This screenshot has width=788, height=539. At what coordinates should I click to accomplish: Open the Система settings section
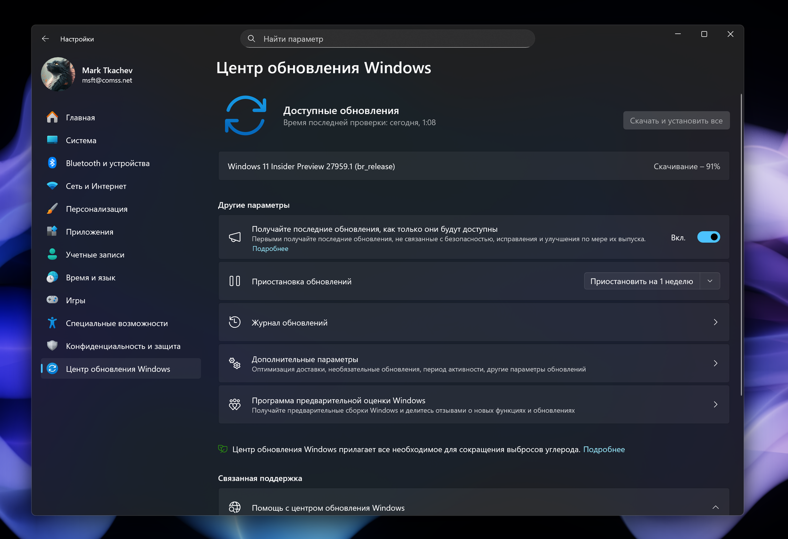pyautogui.click(x=81, y=140)
